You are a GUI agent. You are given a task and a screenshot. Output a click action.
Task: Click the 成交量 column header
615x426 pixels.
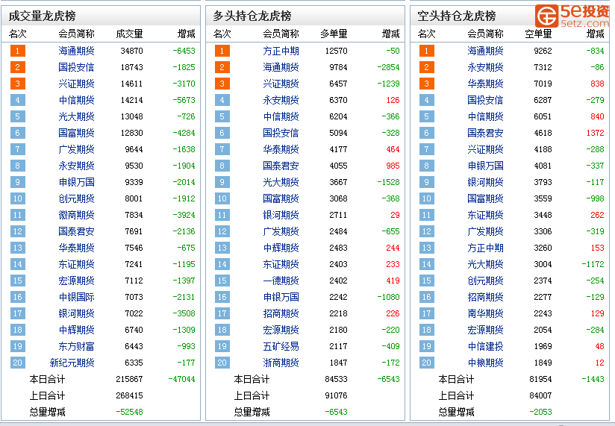click(x=129, y=34)
